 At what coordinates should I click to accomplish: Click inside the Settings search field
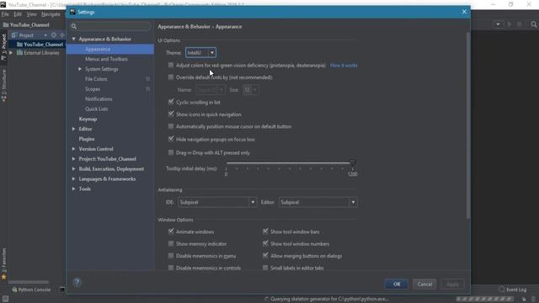(x=110, y=26)
